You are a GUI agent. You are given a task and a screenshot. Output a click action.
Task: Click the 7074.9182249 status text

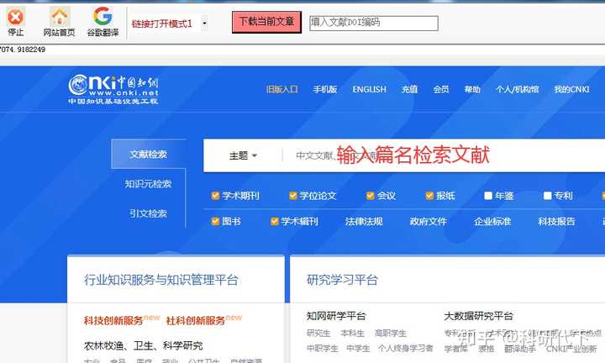(23, 50)
